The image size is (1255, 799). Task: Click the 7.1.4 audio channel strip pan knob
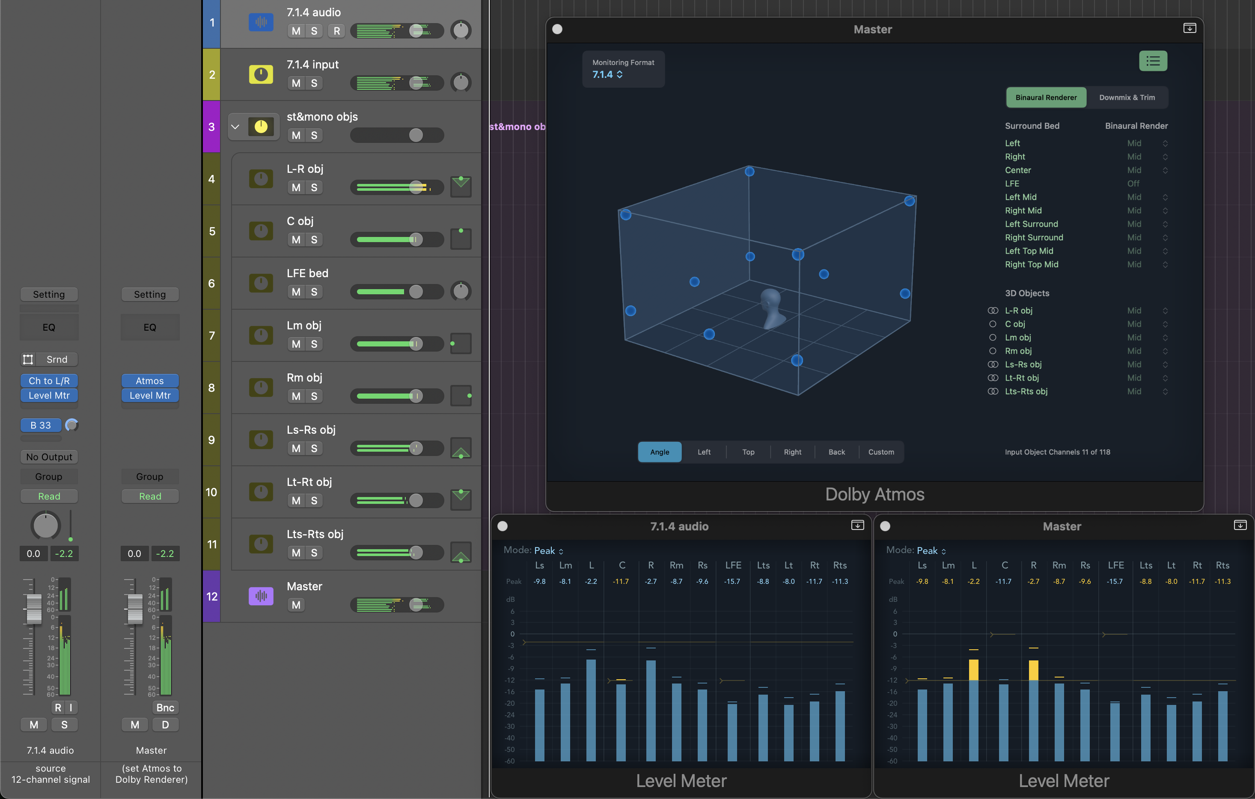click(46, 525)
